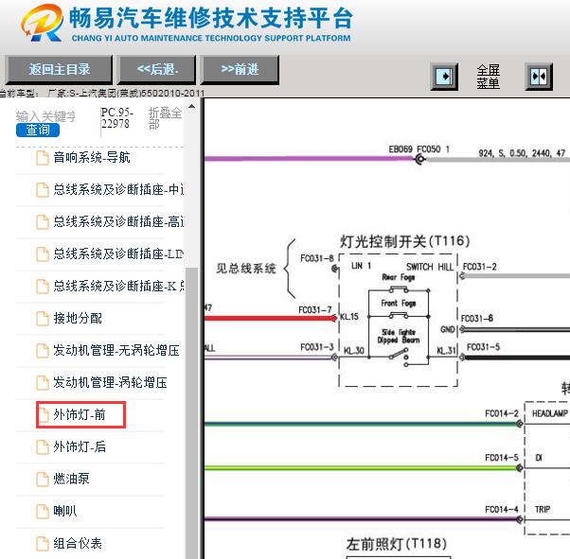Screen dimensions: 570x559
Task: Select the 外饰灯-后 entry
Action: coord(80,446)
